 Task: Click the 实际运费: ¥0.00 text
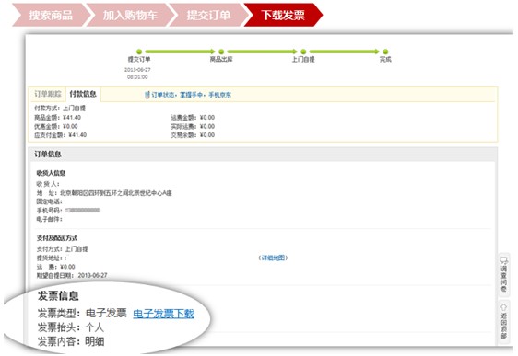tap(193, 126)
